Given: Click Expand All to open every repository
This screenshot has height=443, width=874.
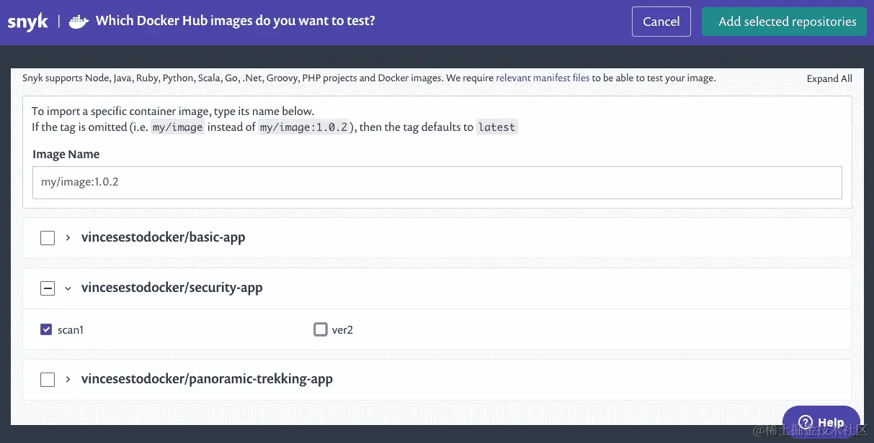Looking at the screenshot, I should (x=829, y=78).
